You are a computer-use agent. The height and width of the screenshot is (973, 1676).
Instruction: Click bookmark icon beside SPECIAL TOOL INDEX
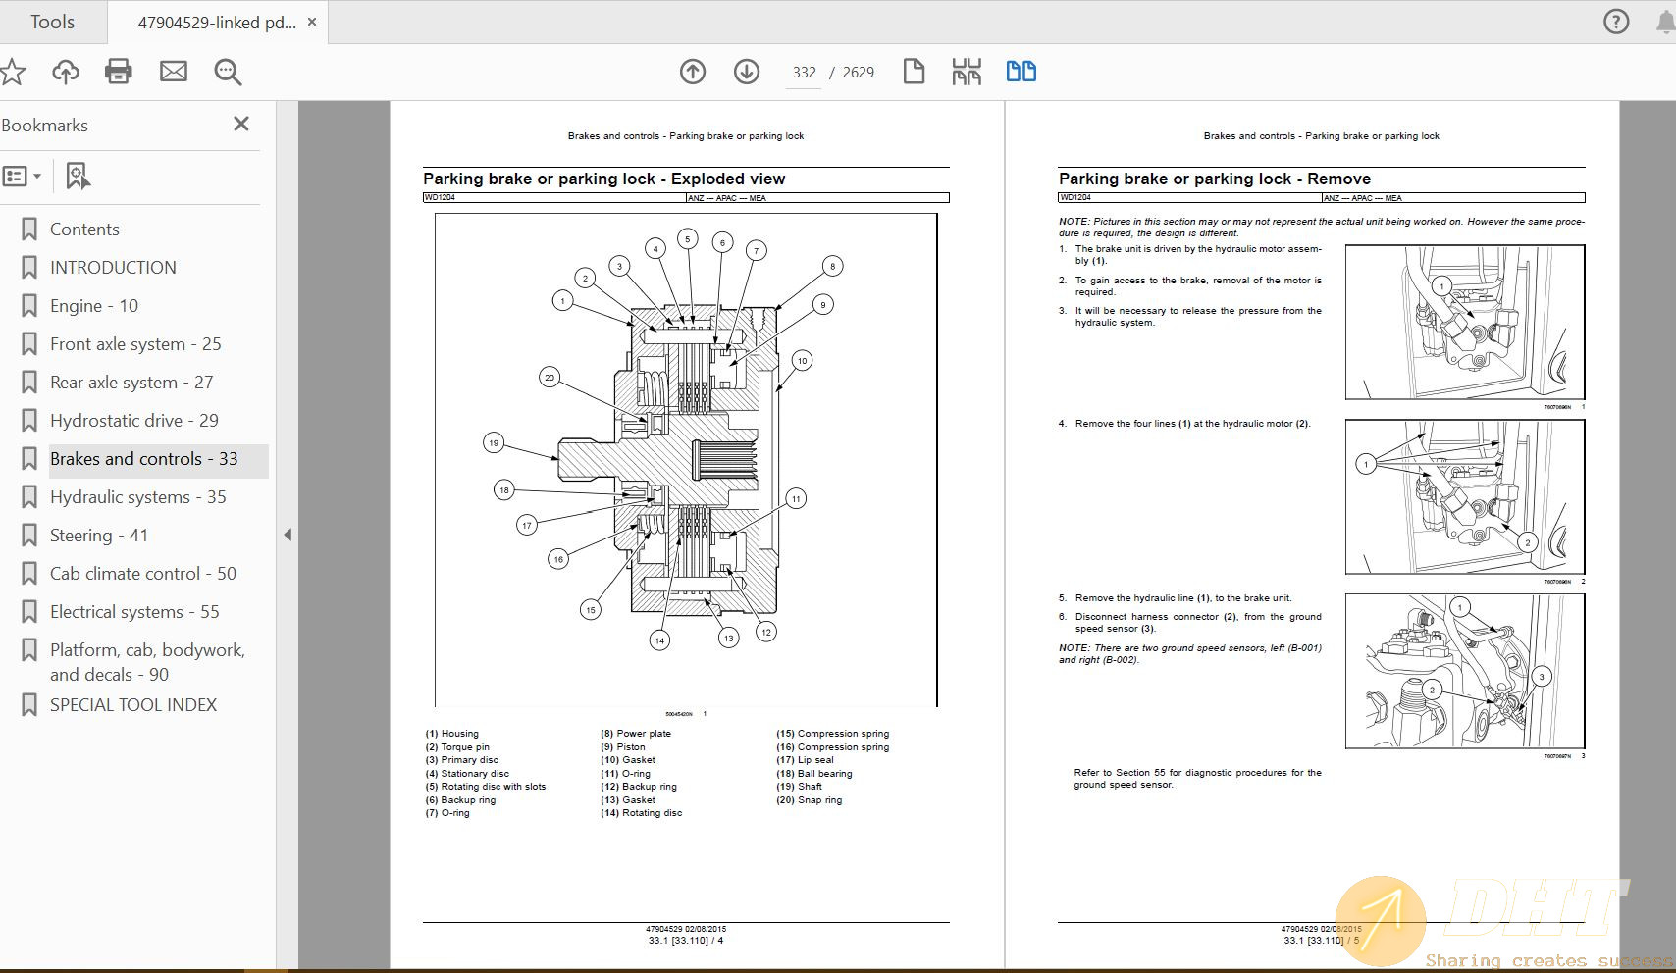click(x=29, y=705)
